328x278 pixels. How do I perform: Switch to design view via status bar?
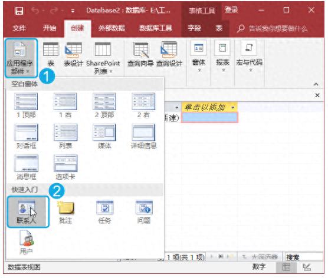click(x=307, y=267)
